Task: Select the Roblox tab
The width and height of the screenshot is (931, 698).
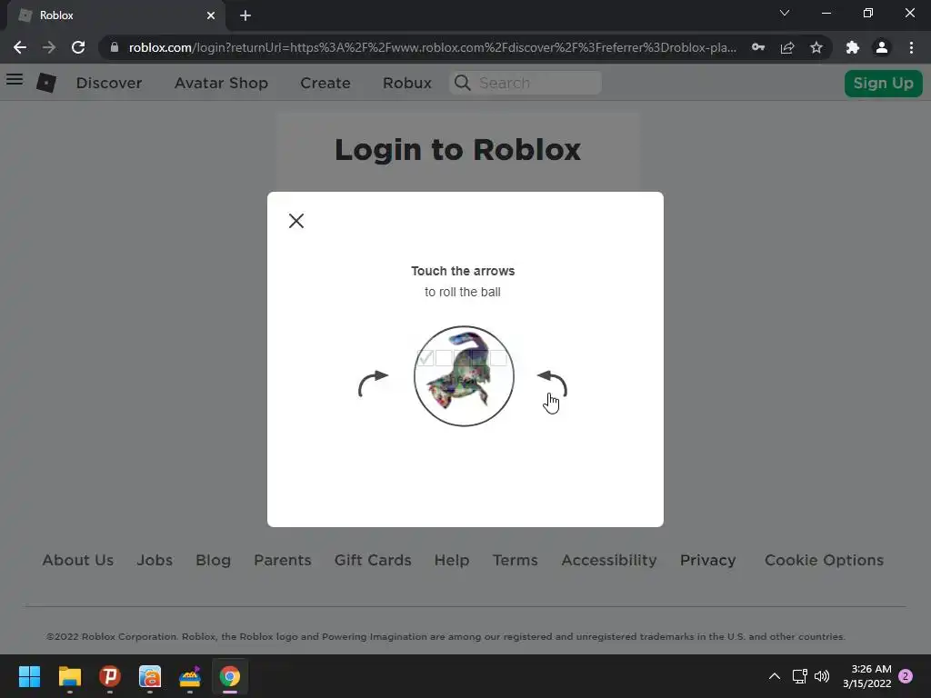Action: point(115,15)
